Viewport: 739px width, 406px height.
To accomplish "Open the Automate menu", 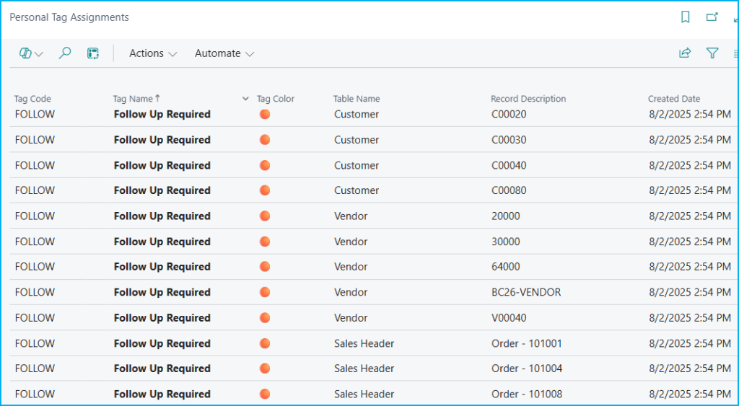I will tap(224, 53).
